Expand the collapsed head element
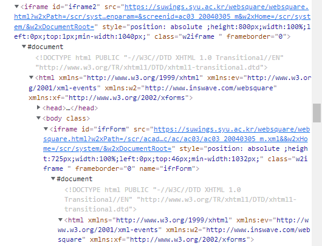322x246 pixels. tap(38, 107)
